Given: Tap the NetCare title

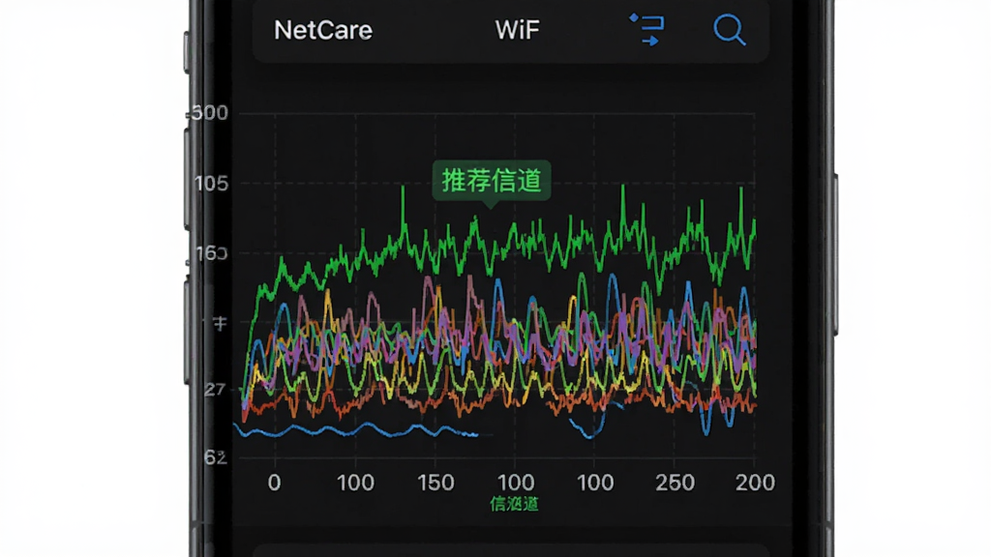Looking at the screenshot, I should [x=323, y=30].
